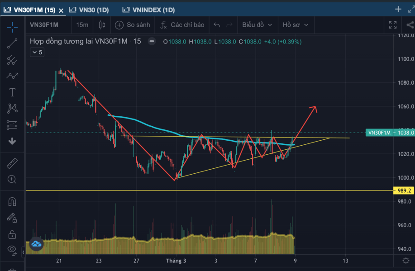415x271 pixels.
Task: Enter fullscreen chart mode
Action: [393, 25]
